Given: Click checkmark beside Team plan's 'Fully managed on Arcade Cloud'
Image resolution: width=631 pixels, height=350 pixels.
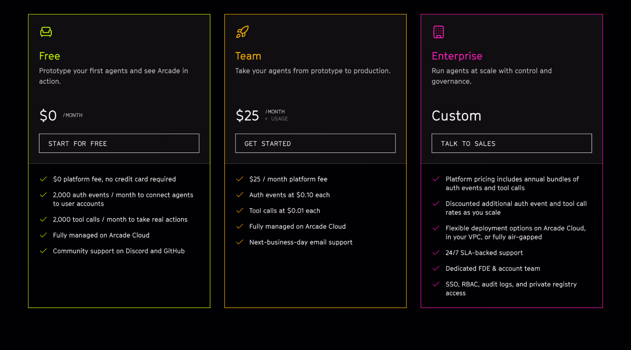Looking at the screenshot, I should coord(240,226).
